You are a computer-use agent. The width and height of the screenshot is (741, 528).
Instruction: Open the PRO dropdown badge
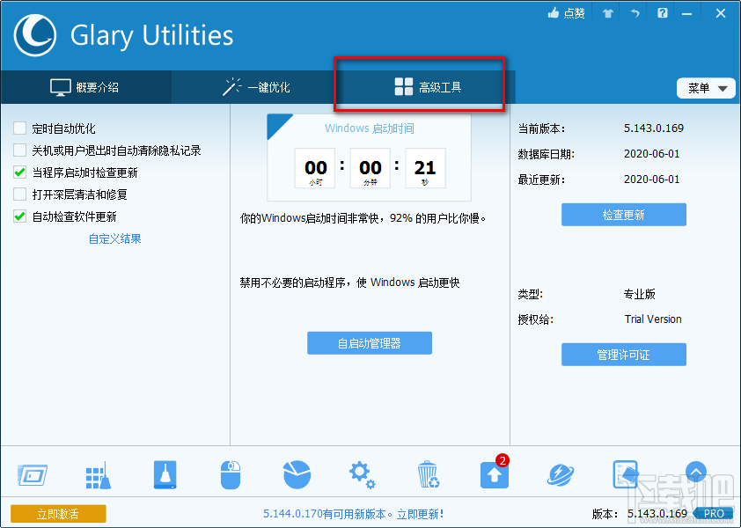[714, 513]
